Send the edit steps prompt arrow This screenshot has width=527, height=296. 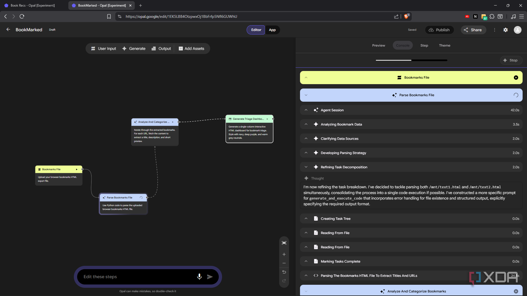(x=210, y=277)
